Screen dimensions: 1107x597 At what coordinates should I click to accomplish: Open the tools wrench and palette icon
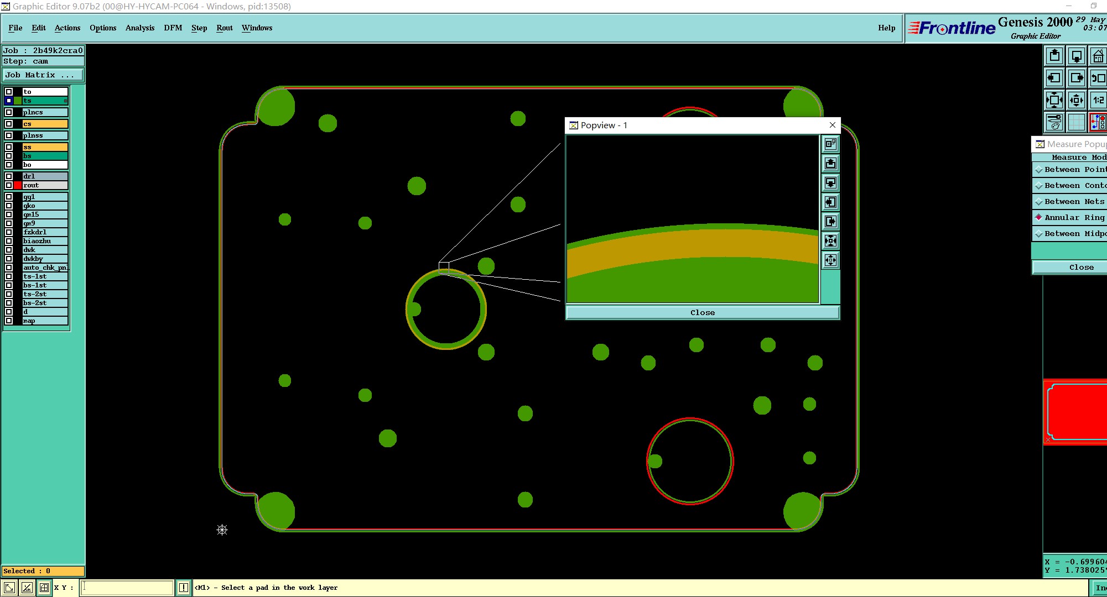coord(1054,122)
